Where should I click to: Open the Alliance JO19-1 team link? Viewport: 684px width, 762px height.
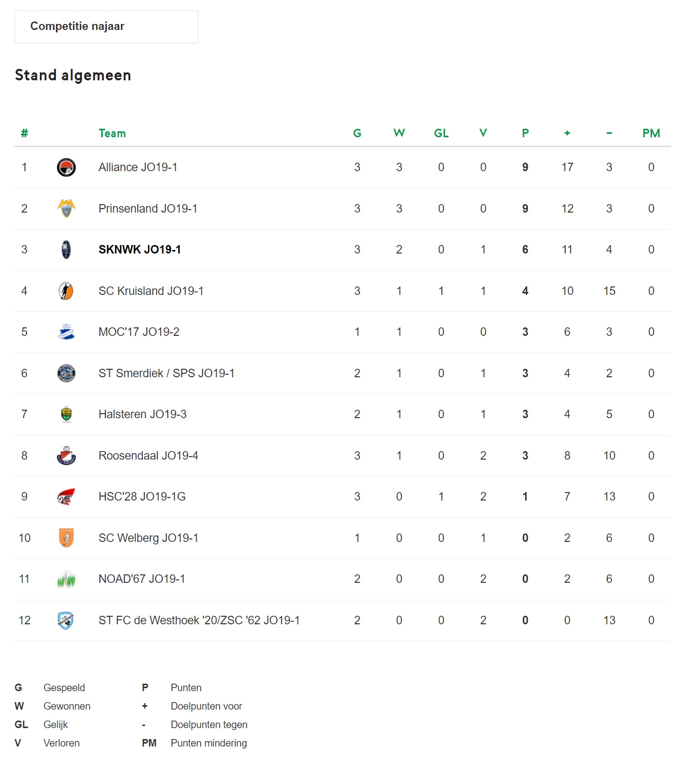(138, 167)
